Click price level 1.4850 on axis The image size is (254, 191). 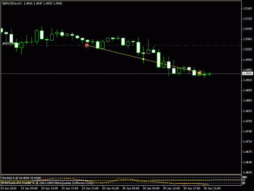tap(247, 101)
